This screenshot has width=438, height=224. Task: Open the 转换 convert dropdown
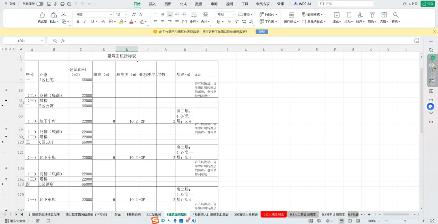click(246, 14)
